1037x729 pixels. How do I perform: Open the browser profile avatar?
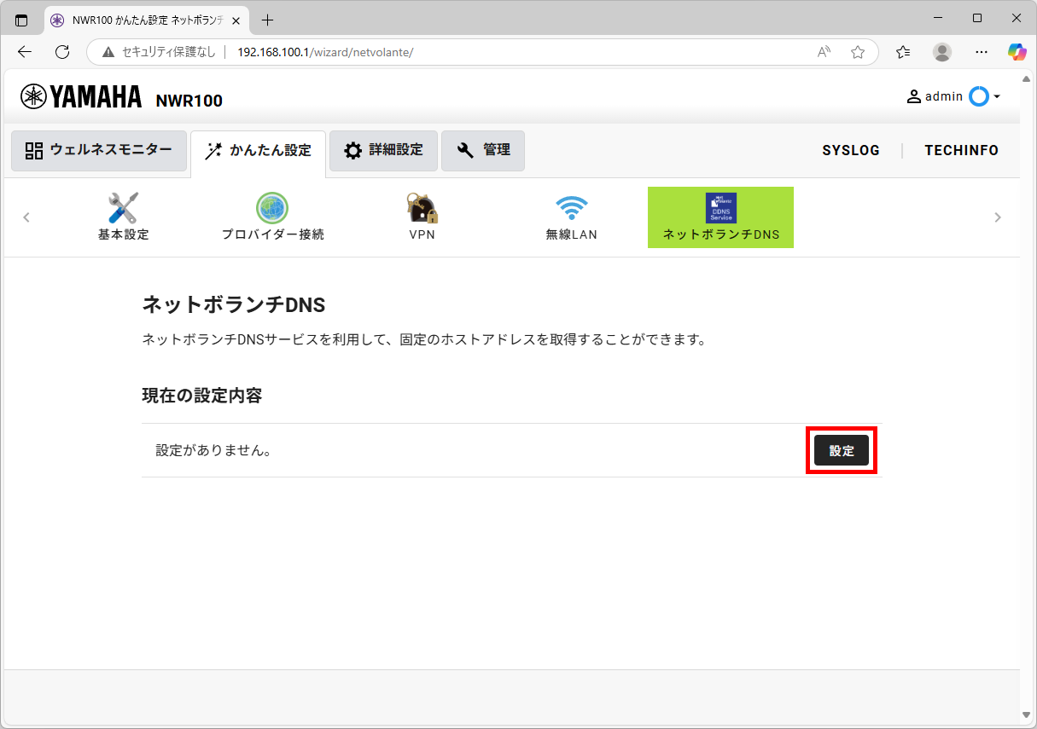pyautogui.click(x=942, y=52)
